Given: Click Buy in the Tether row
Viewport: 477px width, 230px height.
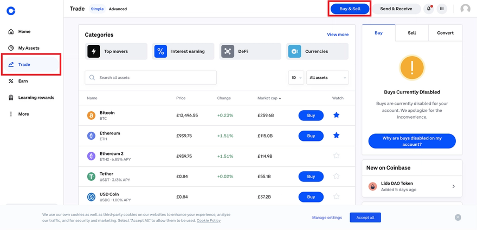Looking at the screenshot, I should pos(311,177).
